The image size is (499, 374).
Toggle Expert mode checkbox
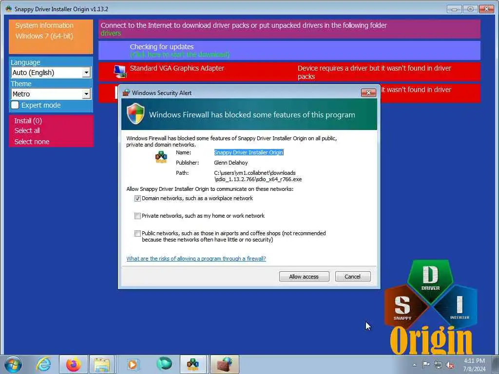point(15,105)
